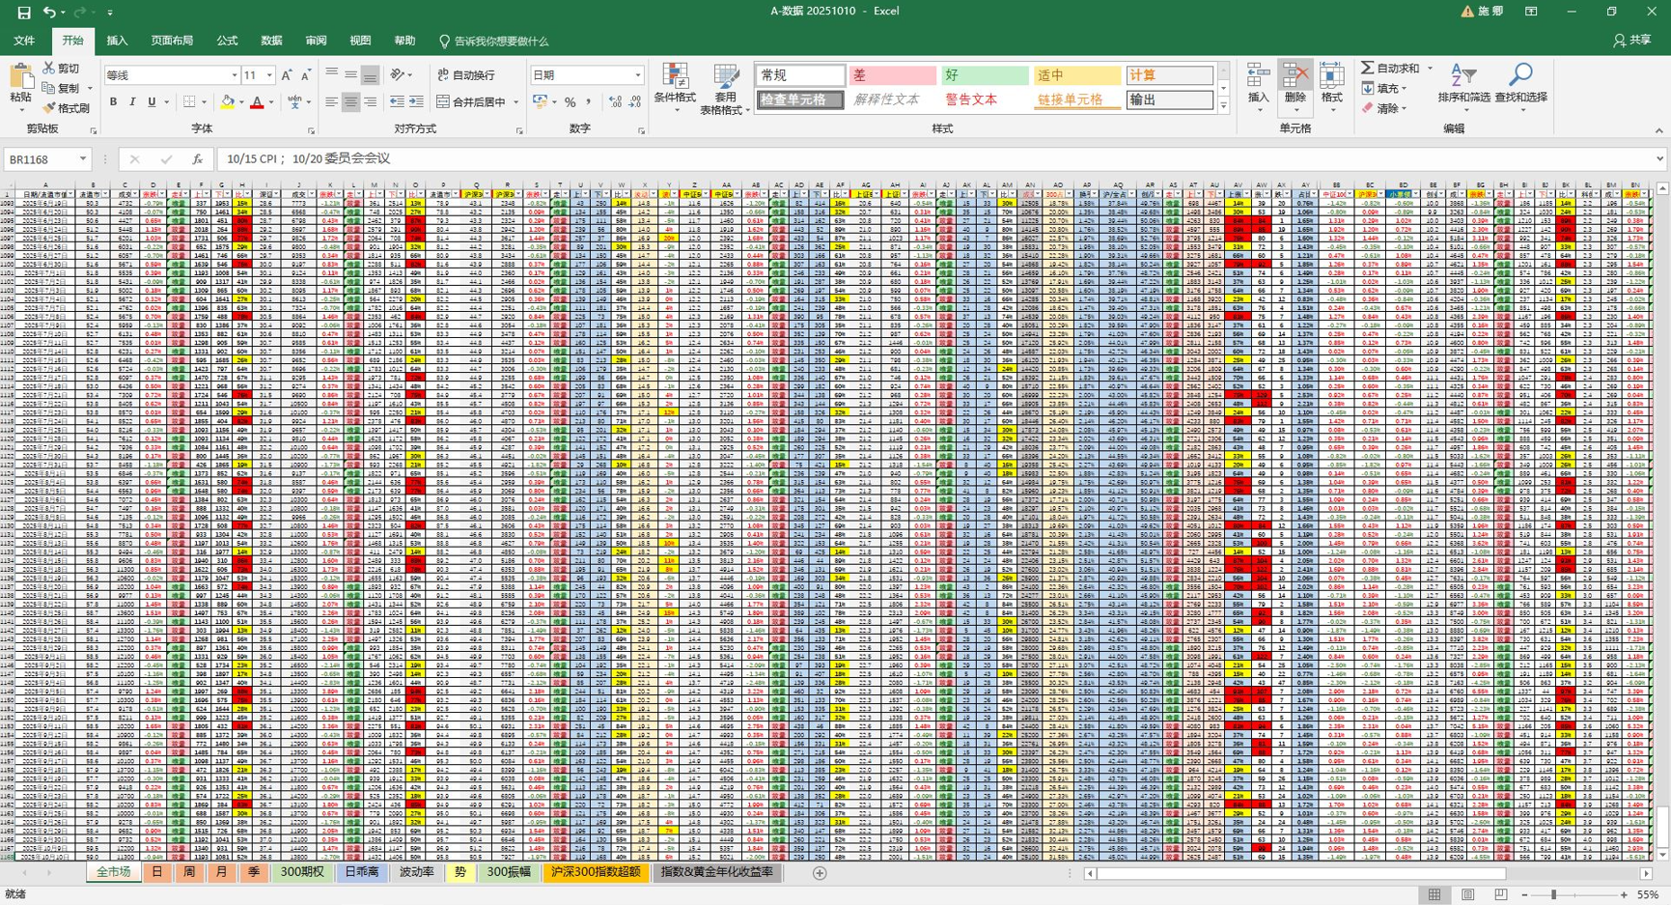Click the Format Painter (格式刷) tool
This screenshot has height=905, width=1671.
(x=66, y=108)
